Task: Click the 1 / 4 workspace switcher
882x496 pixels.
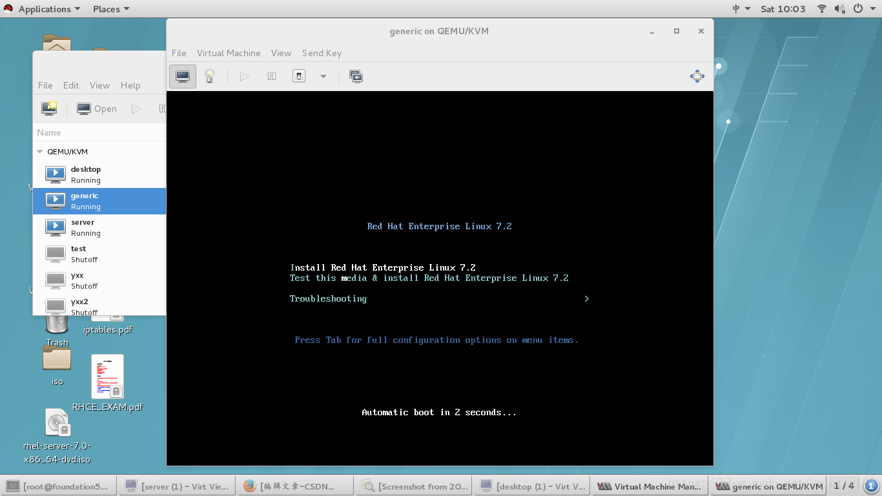Action: pyautogui.click(x=844, y=486)
